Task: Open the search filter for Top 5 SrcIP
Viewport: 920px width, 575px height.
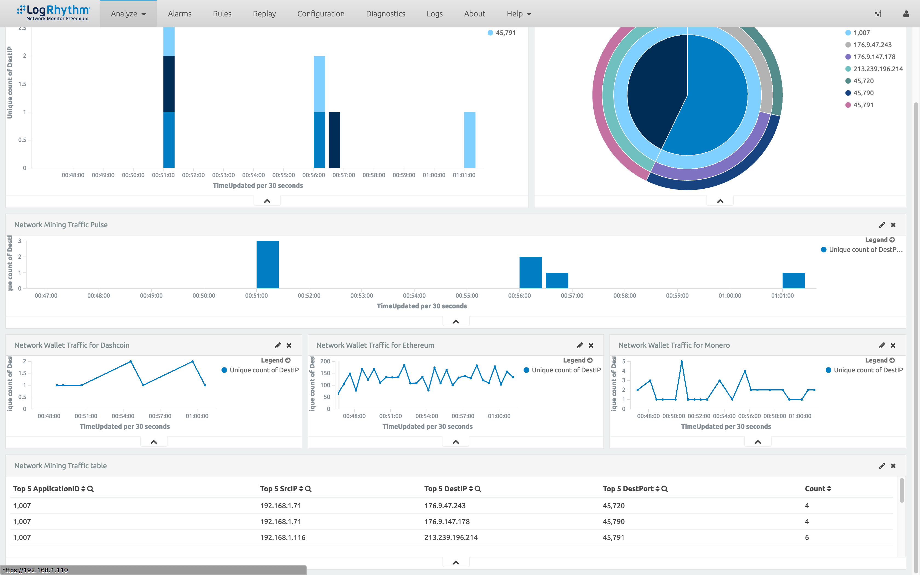Action: 308,489
